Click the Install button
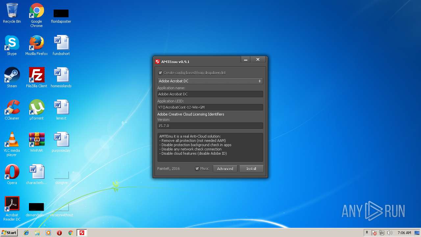 coord(251,169)
